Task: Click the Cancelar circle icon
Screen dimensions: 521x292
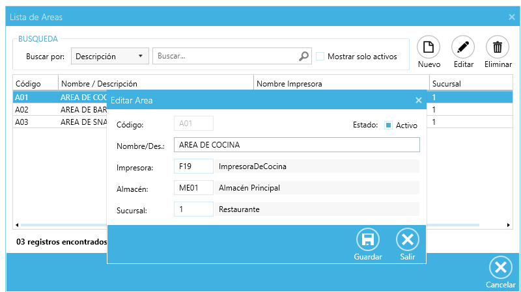Action: tap(500, 268)
